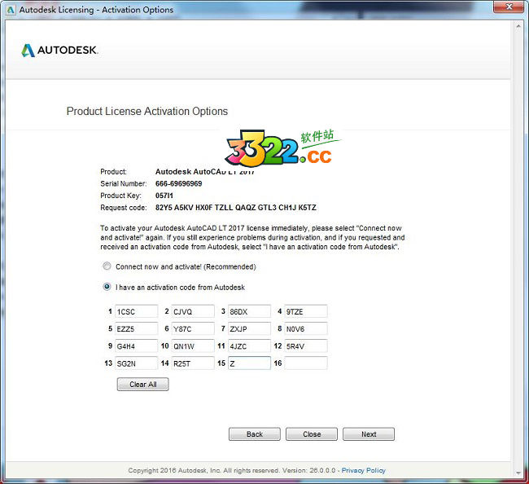
Task: Click the request code starting 82Y5 A5KV
Action: coord(236,208)
